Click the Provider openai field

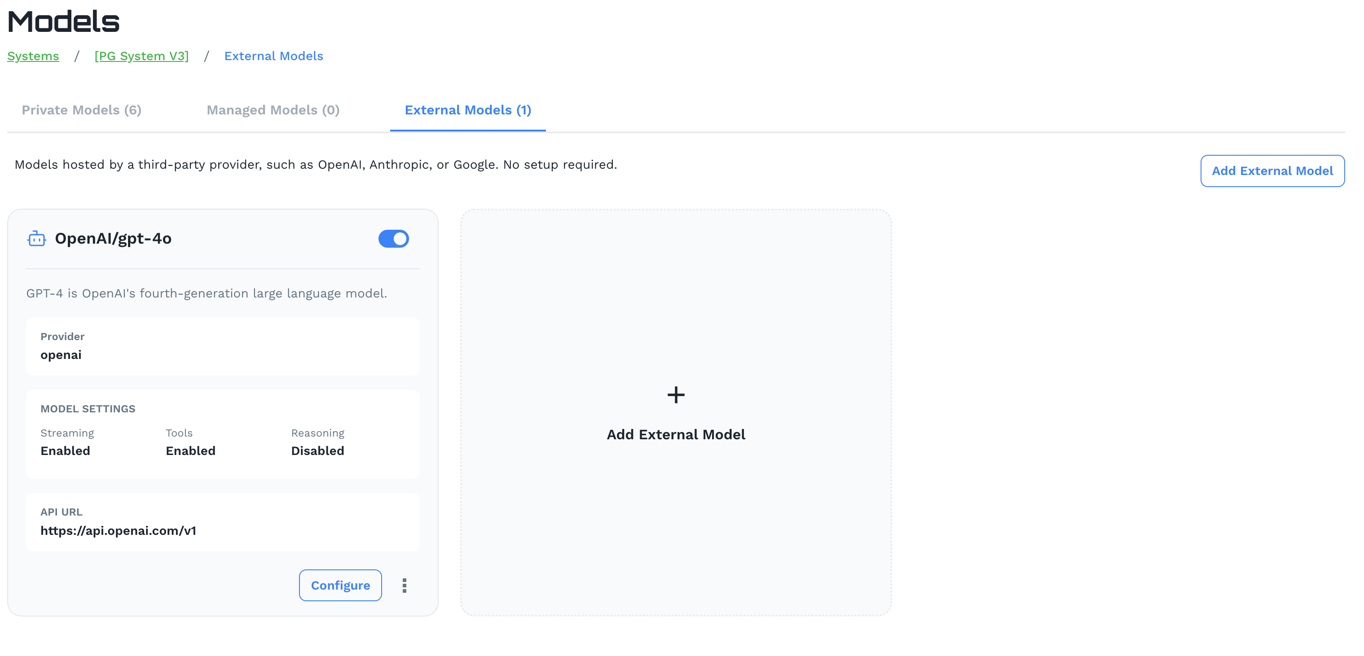click(x=61, y=354)
